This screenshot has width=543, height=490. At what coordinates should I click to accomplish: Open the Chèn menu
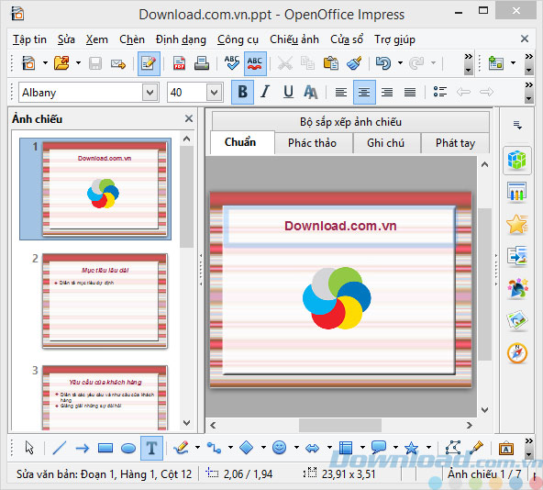(132, 39)
